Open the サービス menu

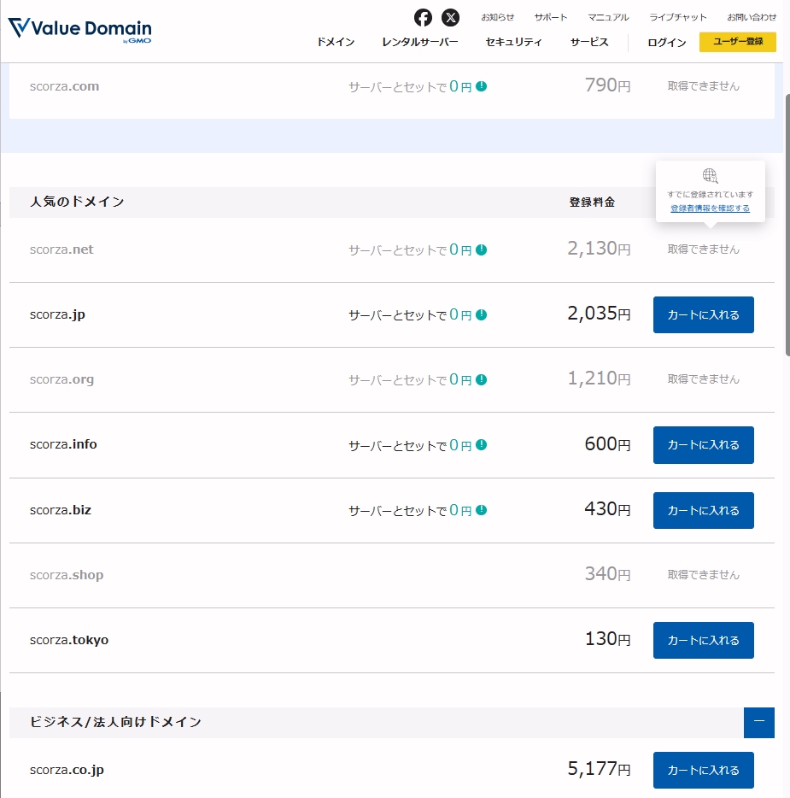tap(589, 42)
